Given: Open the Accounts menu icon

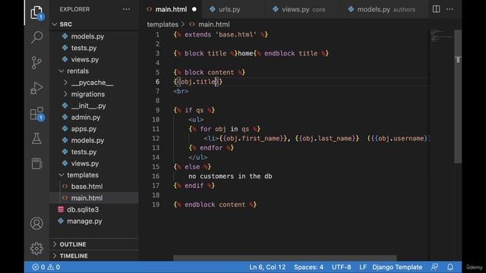Looking at the screenshot, I should pyautogui.click(x=36, y=223).
